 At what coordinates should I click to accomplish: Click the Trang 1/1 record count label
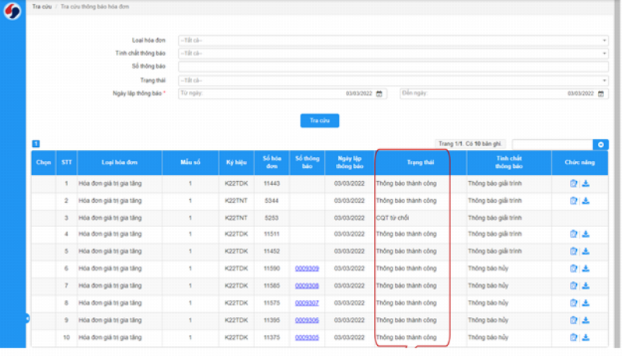coord(470,144)
